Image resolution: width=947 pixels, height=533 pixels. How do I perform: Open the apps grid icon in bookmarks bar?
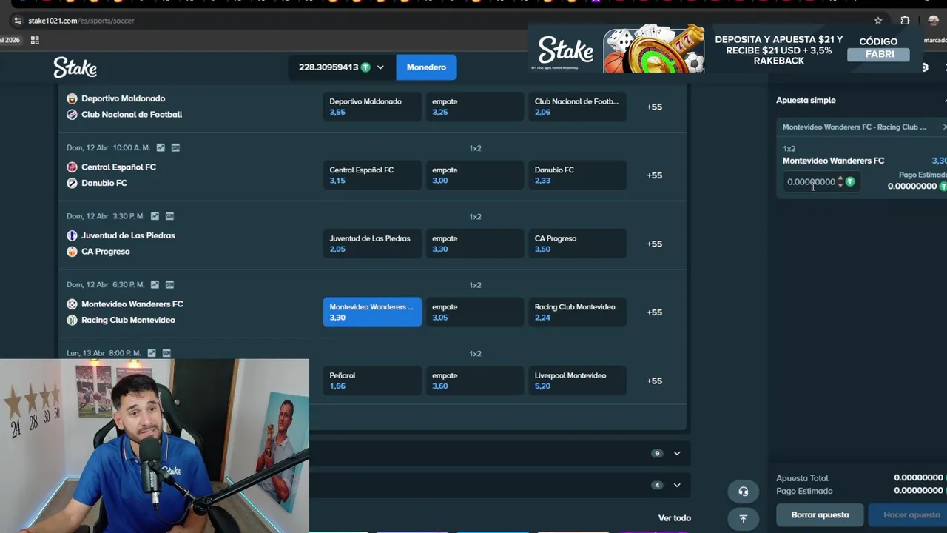click(35, 40)
